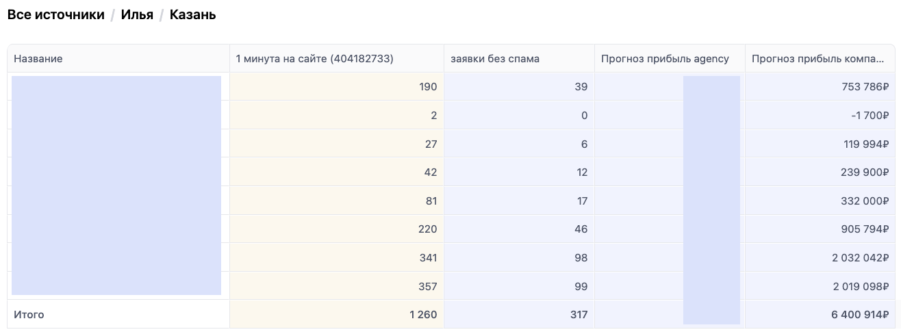901x334 pixels.
Task: Click the 'Прогноз прибыль компа...' column header
Action: (x=818, y=59)
